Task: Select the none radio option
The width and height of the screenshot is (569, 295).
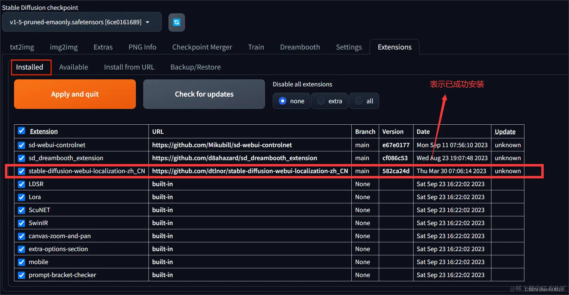Action: [x=291, y=101]
